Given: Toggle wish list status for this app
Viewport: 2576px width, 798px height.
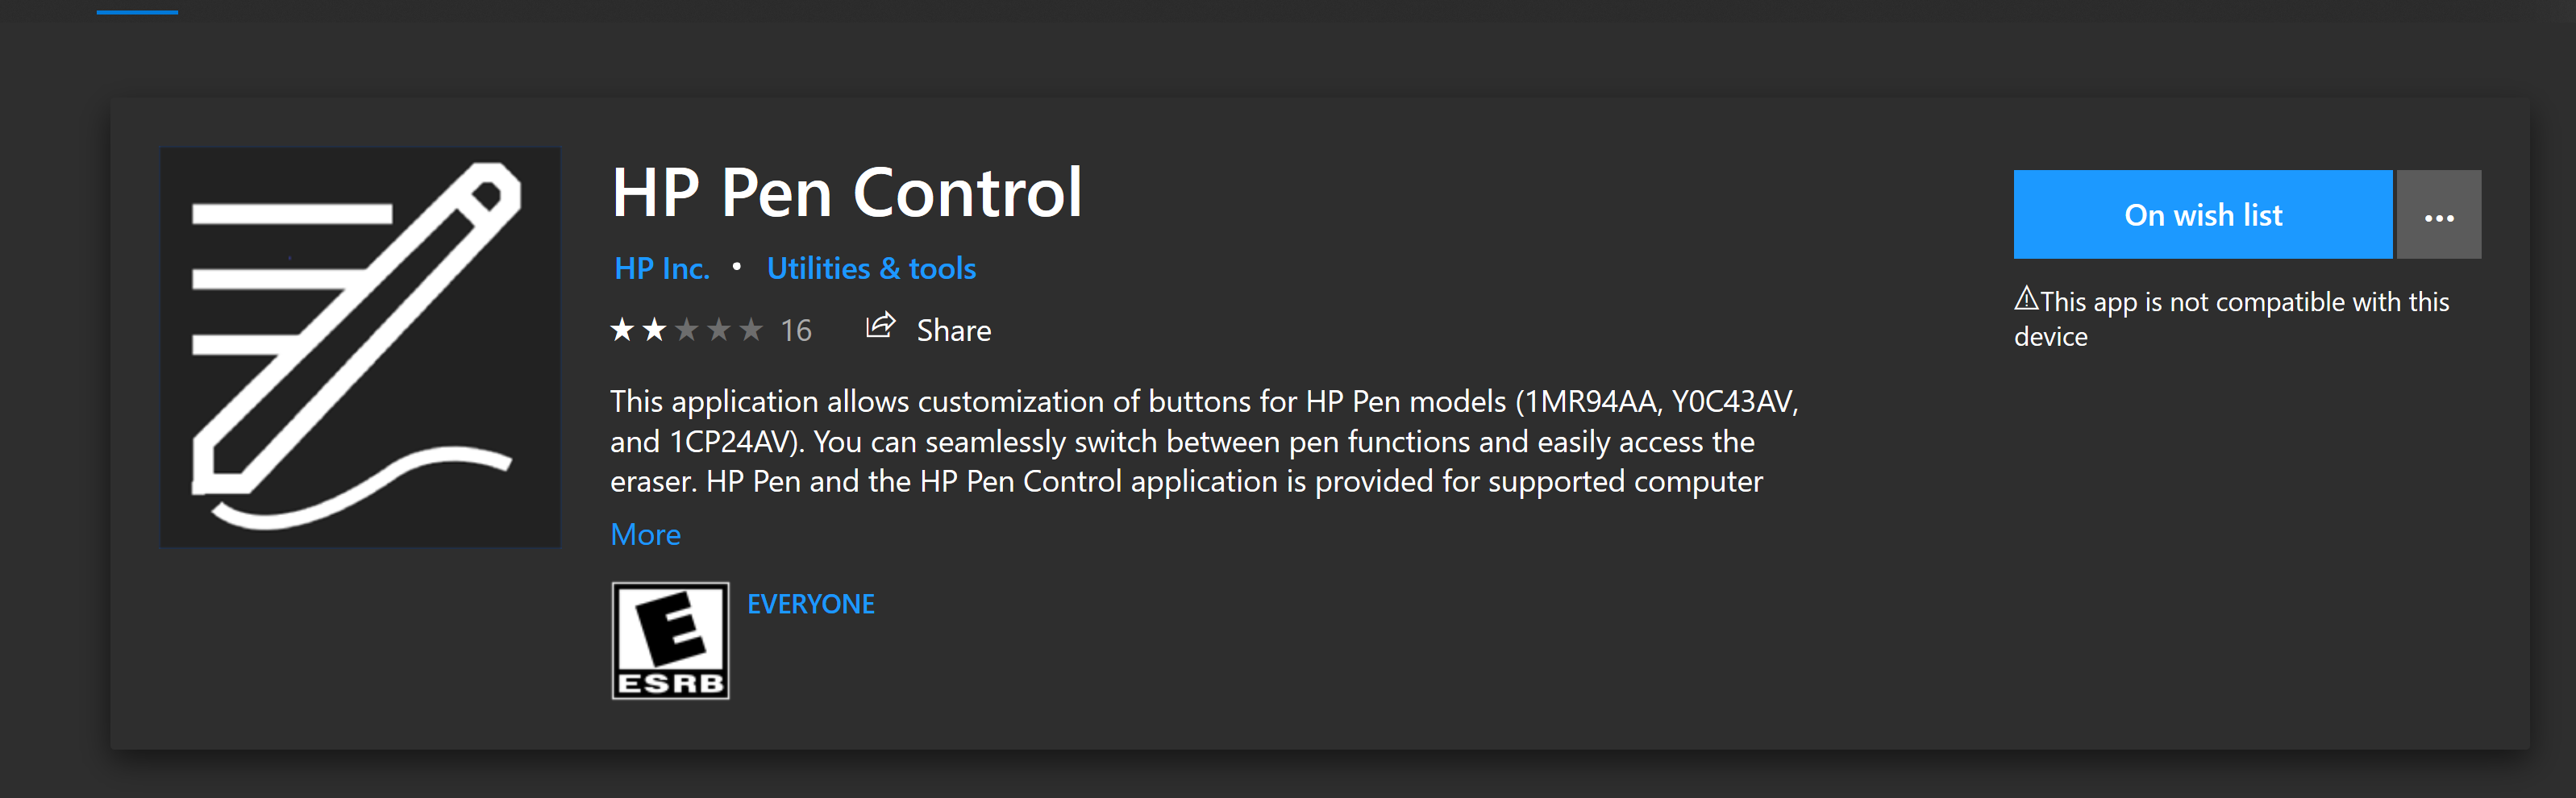Looking at the screenshot, I should [2203, 214].
